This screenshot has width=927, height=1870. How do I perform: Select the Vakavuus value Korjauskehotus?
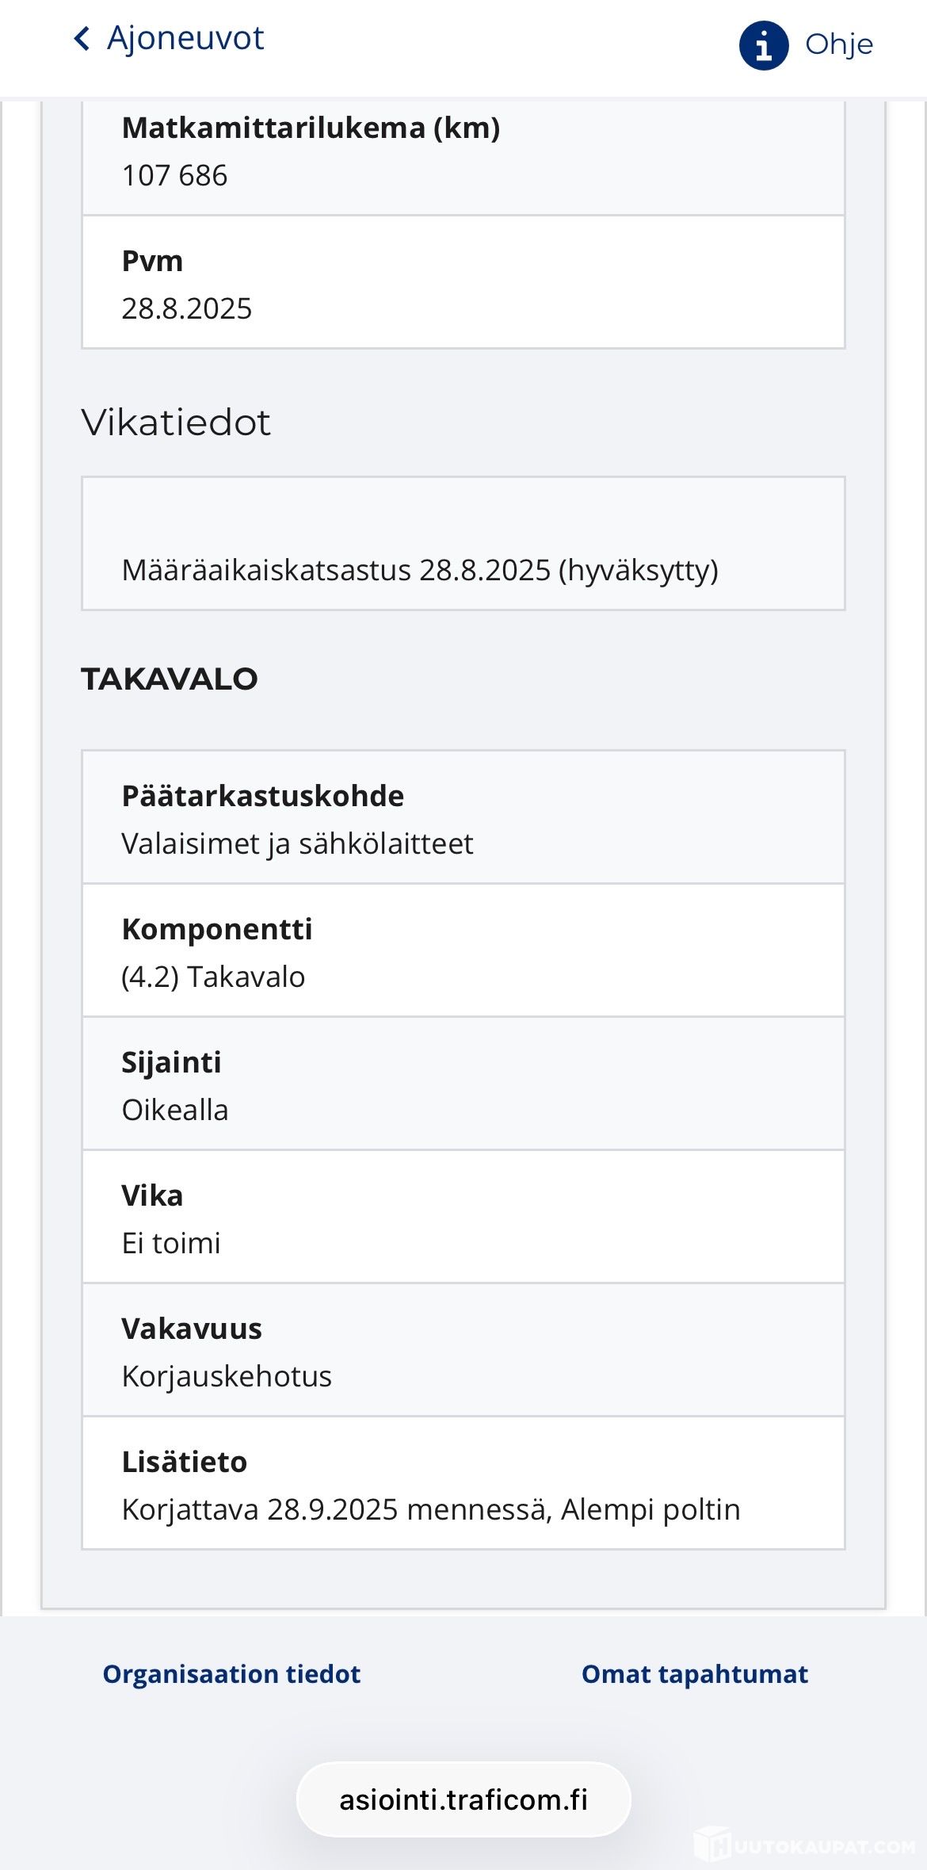[x=227, y=1376]
